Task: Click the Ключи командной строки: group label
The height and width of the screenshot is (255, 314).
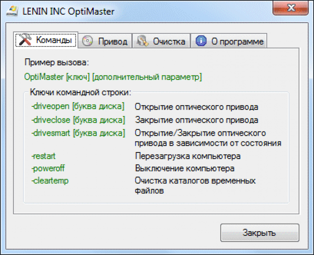Action: [80, 93]
